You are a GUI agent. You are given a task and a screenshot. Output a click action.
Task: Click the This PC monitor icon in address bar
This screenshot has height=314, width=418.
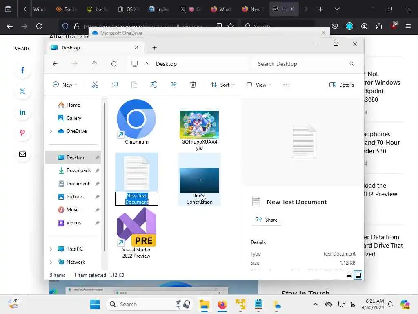[135, 64]
